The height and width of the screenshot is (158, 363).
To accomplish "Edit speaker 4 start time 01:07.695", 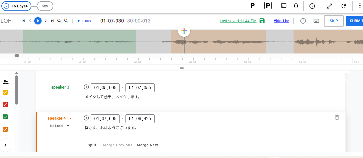I will click(x=105, y=119).
